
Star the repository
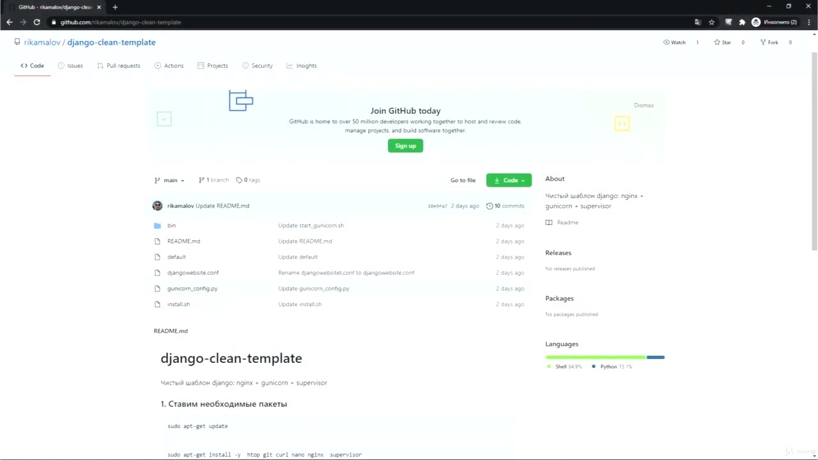point(723,42)
